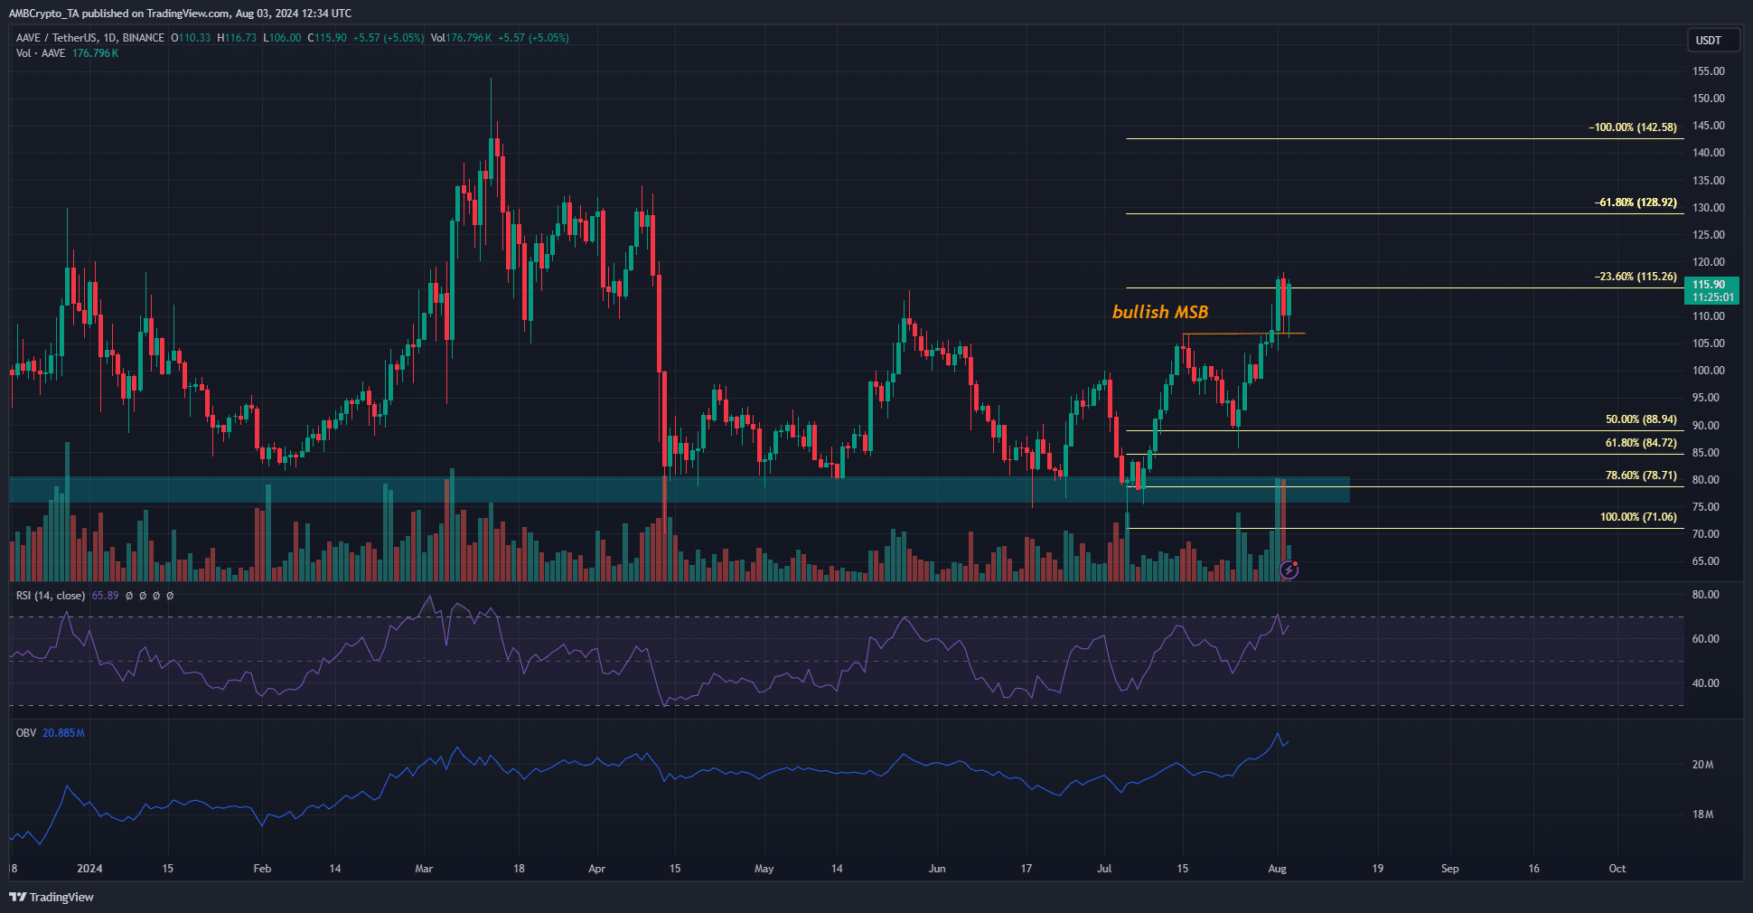Screen dimensions: 1753x913
Task: Select the 78.60% (78.71) Fibonacci label
Action: 1641,475
